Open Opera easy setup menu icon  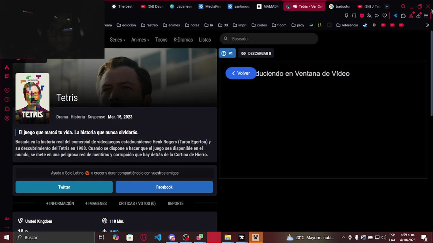[x=426, y=16]
